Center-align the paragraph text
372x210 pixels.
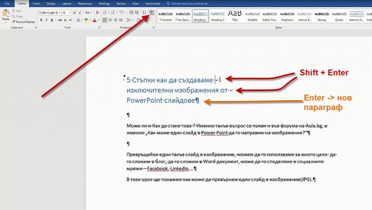tap(110, 19)
